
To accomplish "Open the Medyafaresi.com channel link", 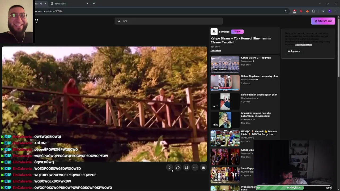I will pos(249,98).
